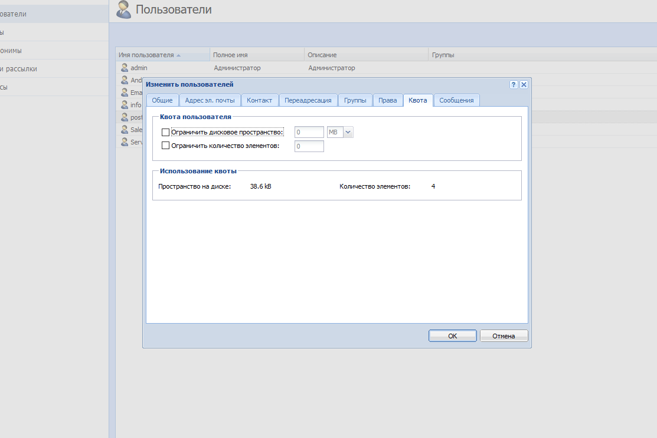This screenshot has width=657, height=438.
Task: Click the info user row icon
Action: point(124,105)
